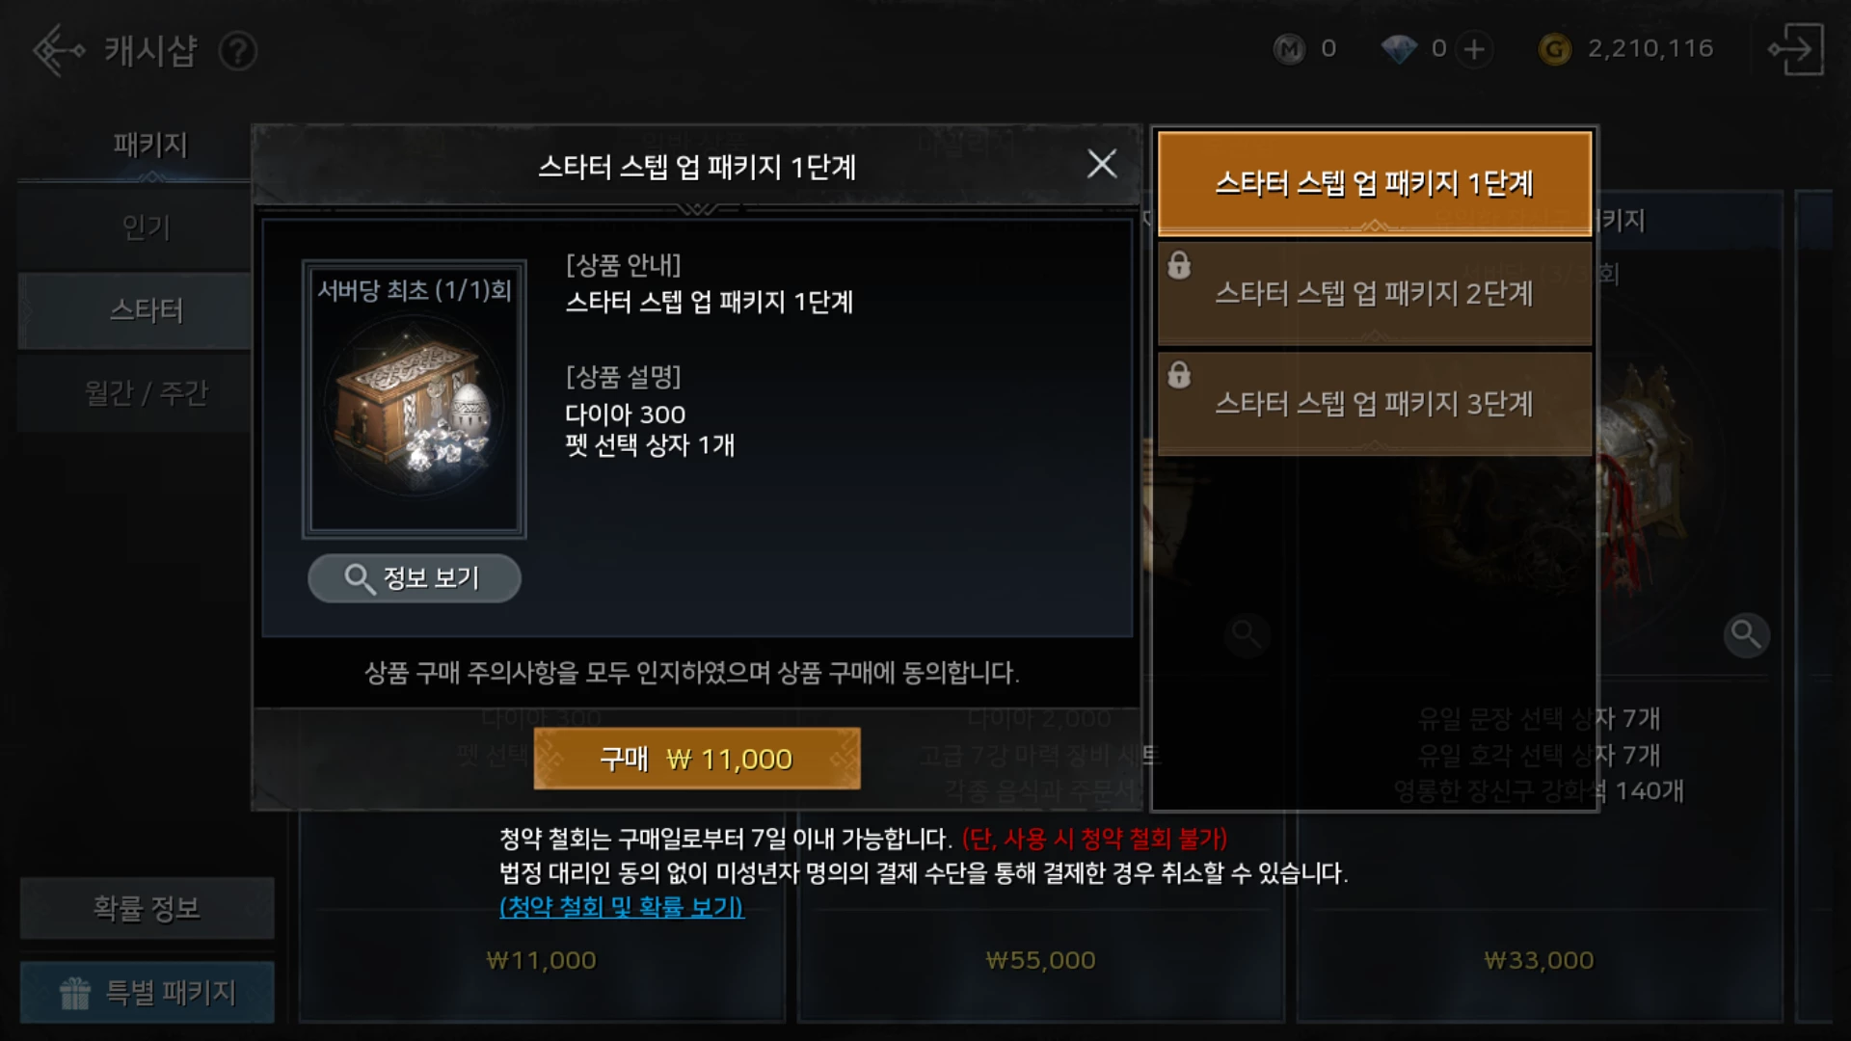Image resolution: width=1851 pixels, height=1041 pixels.
Task: Click the exit door icon at top right
Action: click(x=1795, y=50)
